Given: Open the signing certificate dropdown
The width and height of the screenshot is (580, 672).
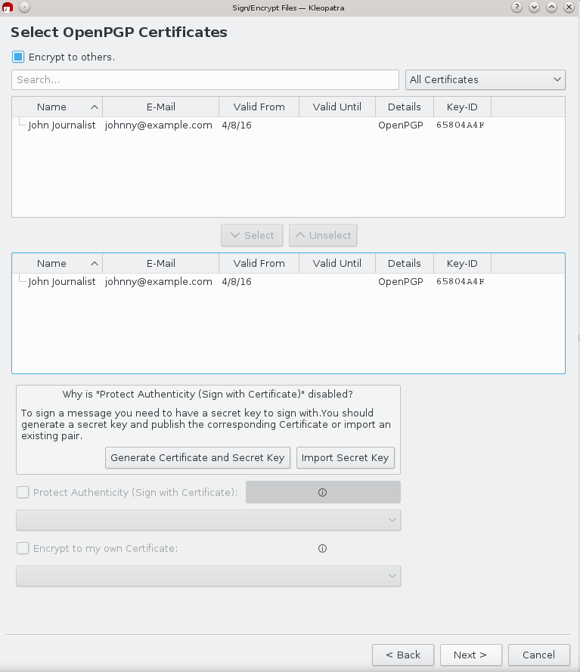Looking at the screenshot, I should [x=208, y=520].
